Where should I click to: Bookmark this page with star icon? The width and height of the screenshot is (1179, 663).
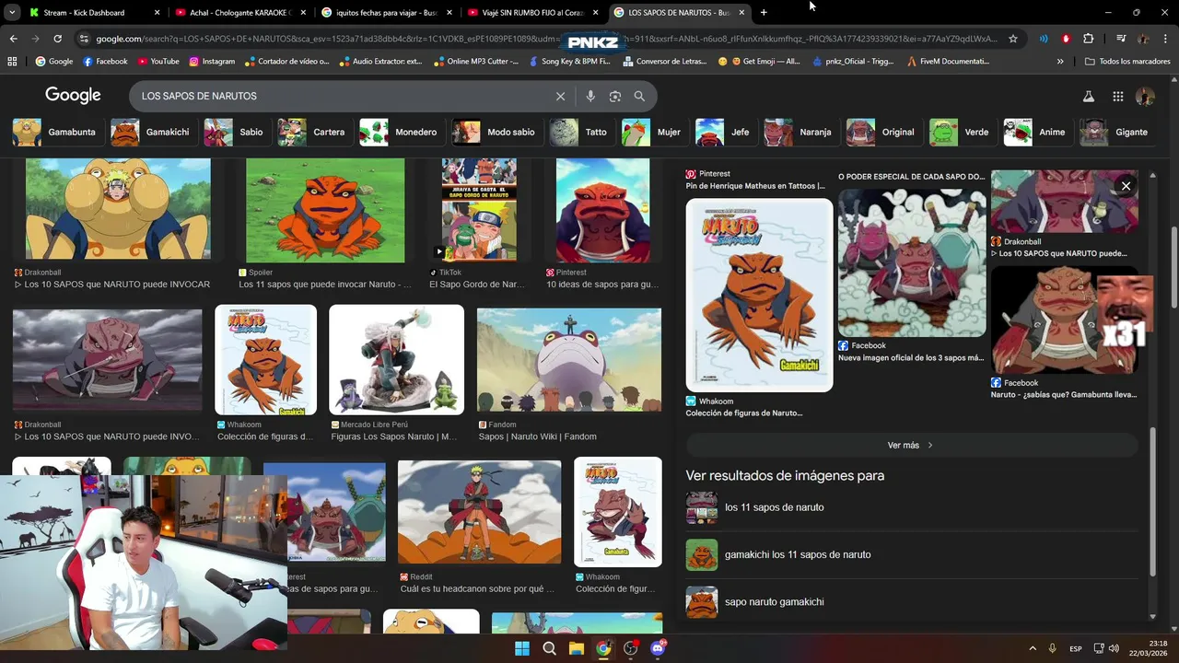pyautogui.click(x=1013, y=39)
